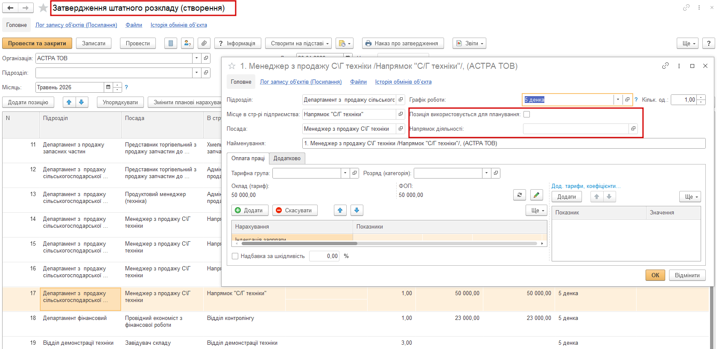Click open icon next to Посада field

coord(400,129)
